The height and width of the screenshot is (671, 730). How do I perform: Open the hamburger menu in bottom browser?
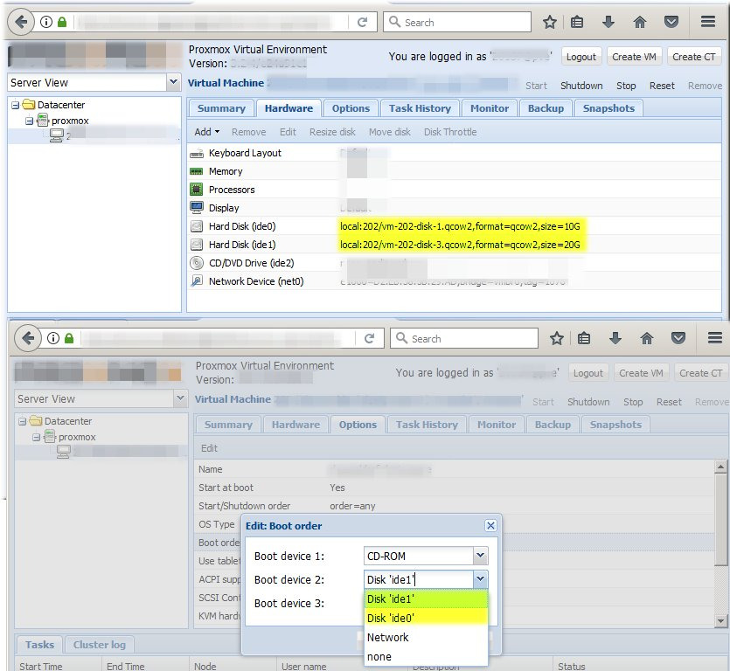715,338
